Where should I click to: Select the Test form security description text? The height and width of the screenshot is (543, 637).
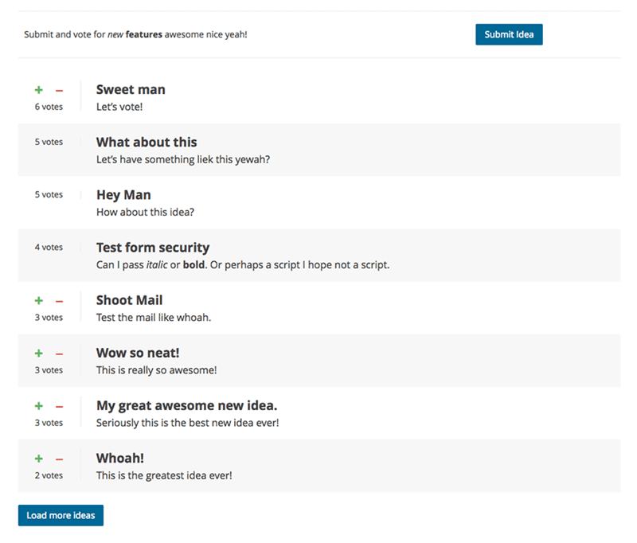243,265
